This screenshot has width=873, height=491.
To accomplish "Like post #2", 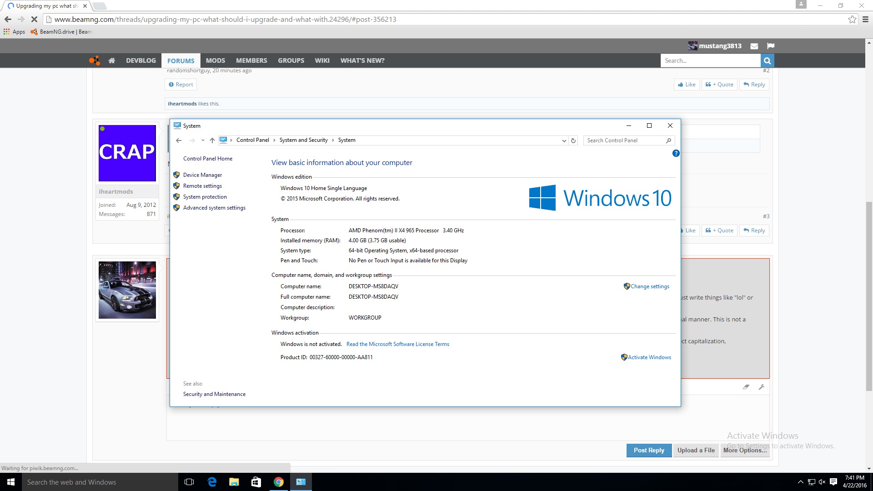I will tap(687, 85).
